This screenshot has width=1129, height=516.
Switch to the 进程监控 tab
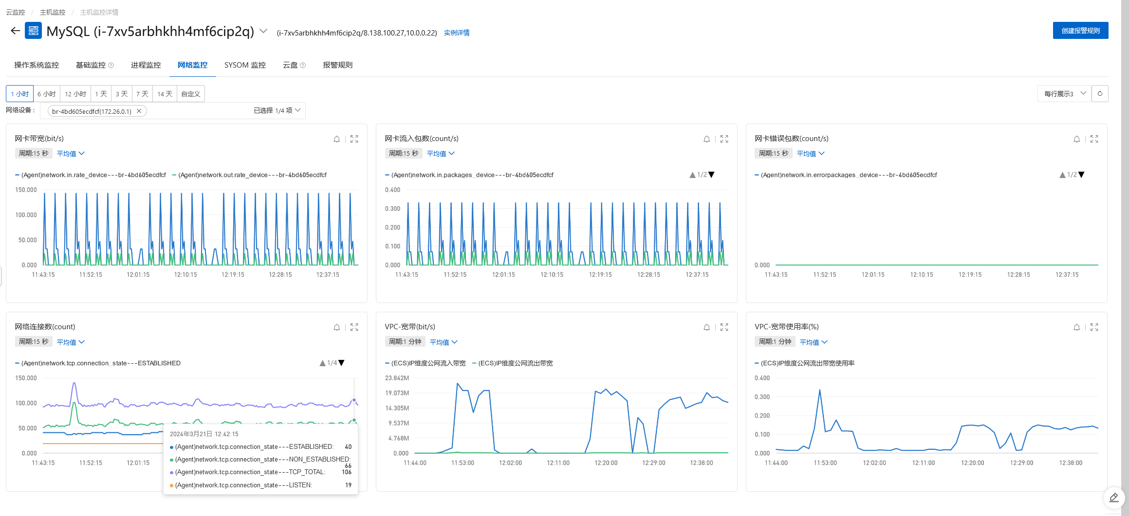[146, 65]
